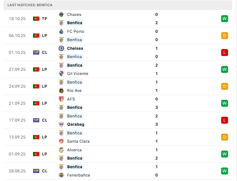Viewport: 237px width, 181px height.
Task: Click the 24.09.25 match date
Action: pyautogui.click(x=17, y=86)
